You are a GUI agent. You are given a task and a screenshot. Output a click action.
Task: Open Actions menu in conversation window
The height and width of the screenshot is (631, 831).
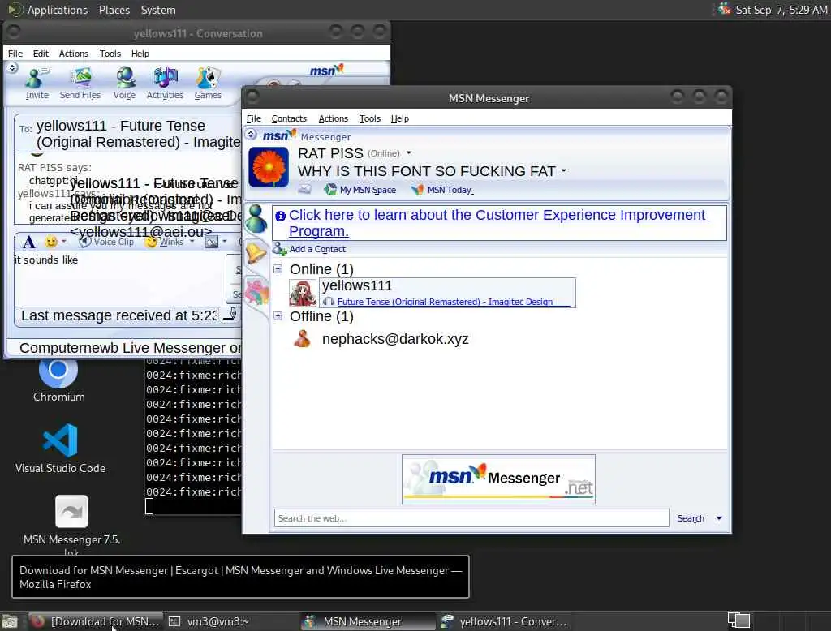point(74,54)
